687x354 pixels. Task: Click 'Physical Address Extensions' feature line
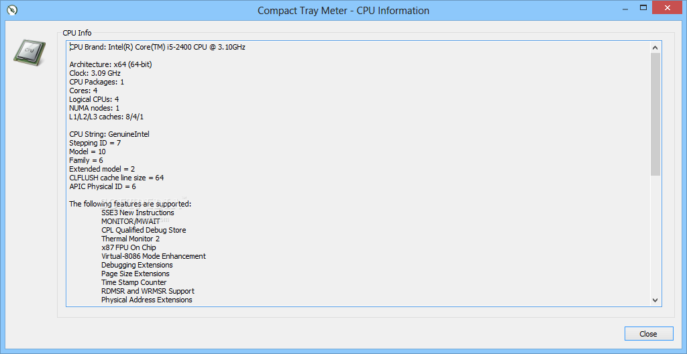[147, 300]
